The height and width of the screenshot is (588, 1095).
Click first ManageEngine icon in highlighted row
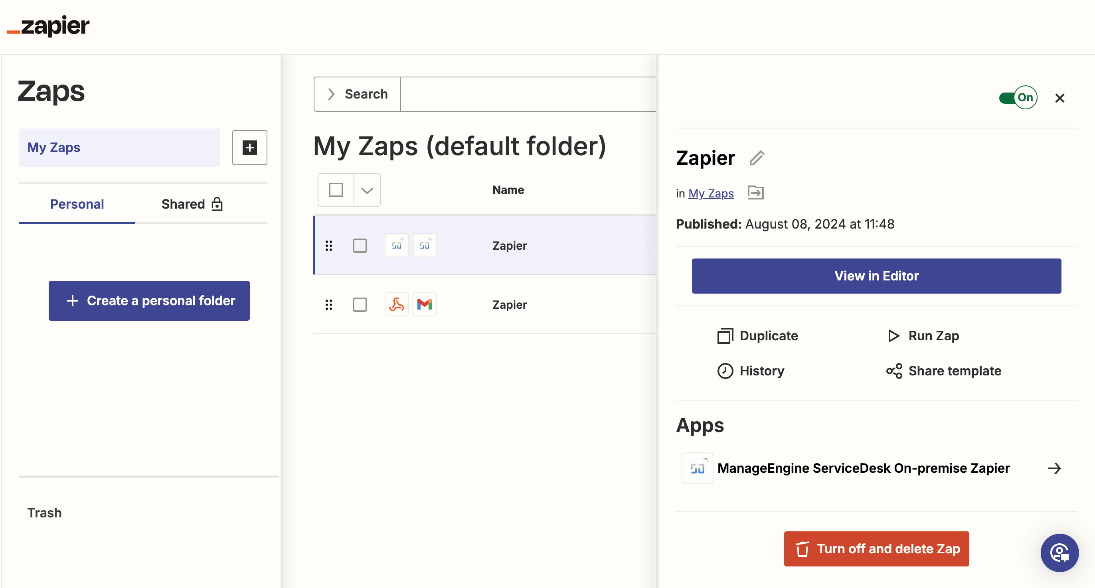coord(397,245)
